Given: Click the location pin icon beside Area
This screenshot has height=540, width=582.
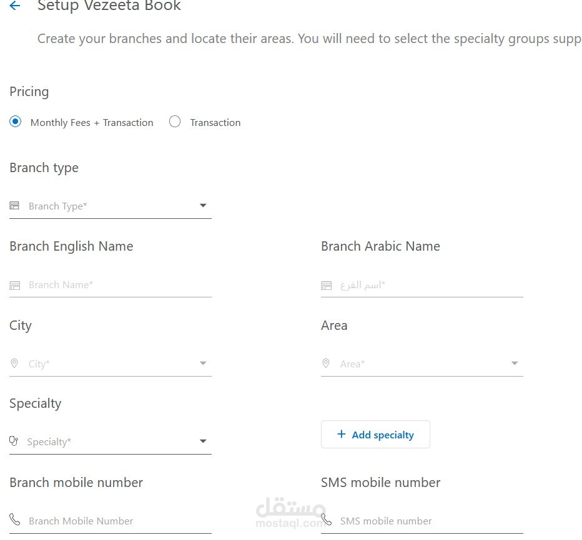Looking at the screenshot, I should tap(325, 364).
